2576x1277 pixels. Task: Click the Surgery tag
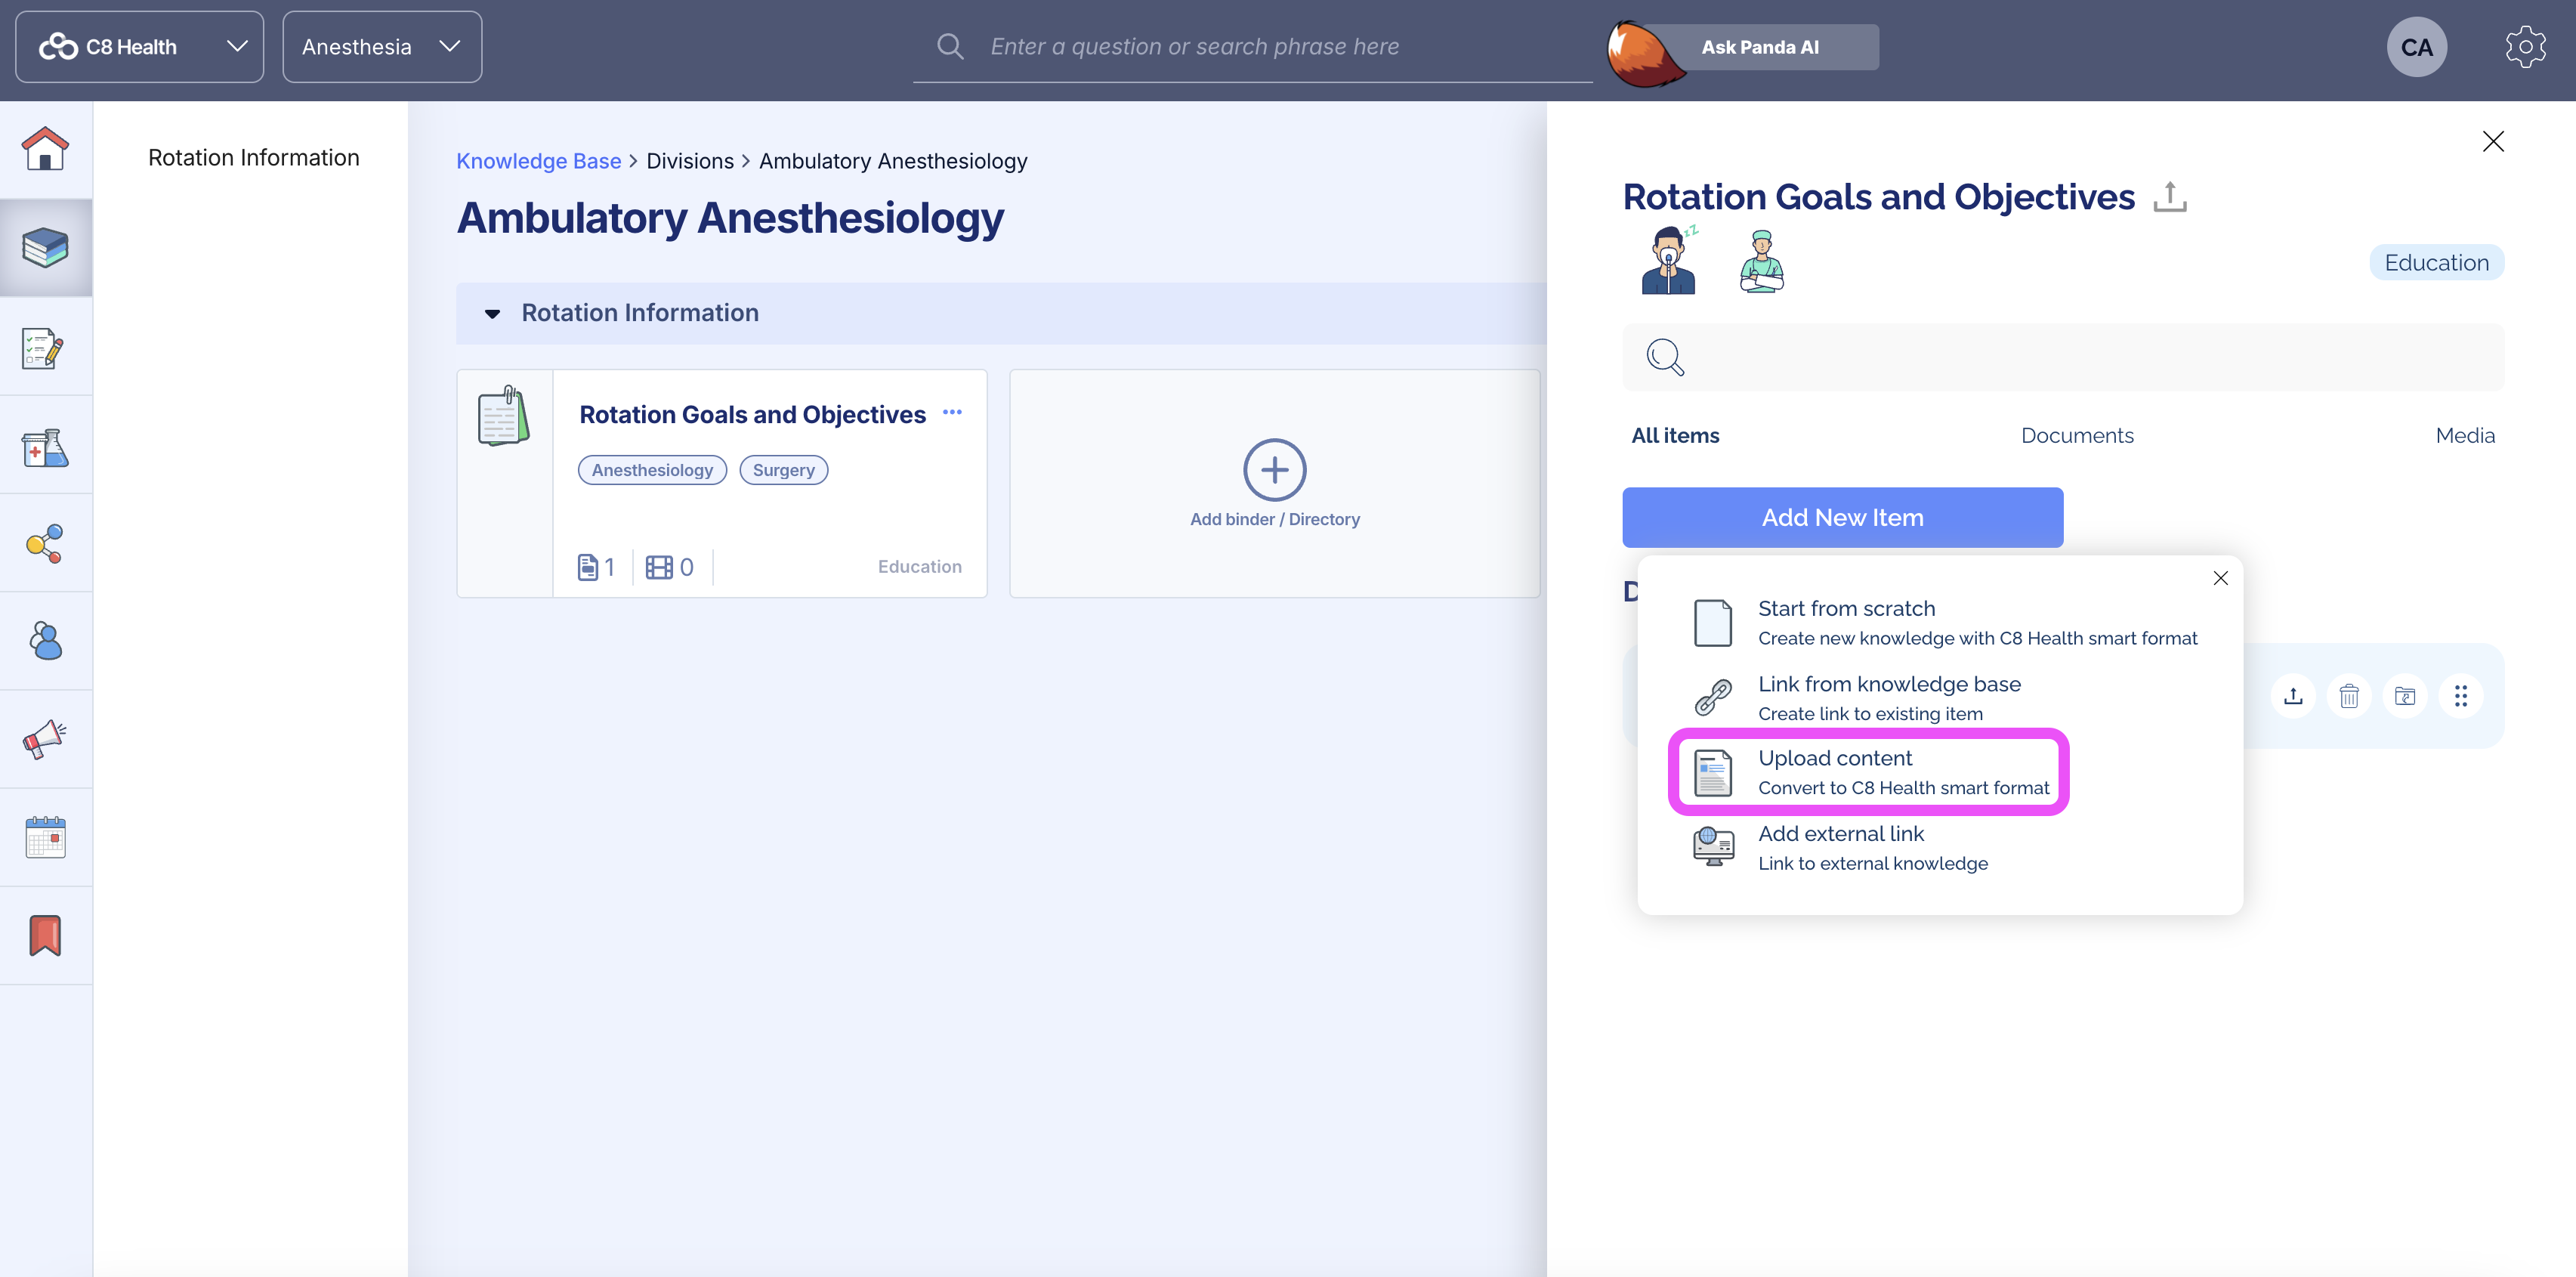[783, 470]
